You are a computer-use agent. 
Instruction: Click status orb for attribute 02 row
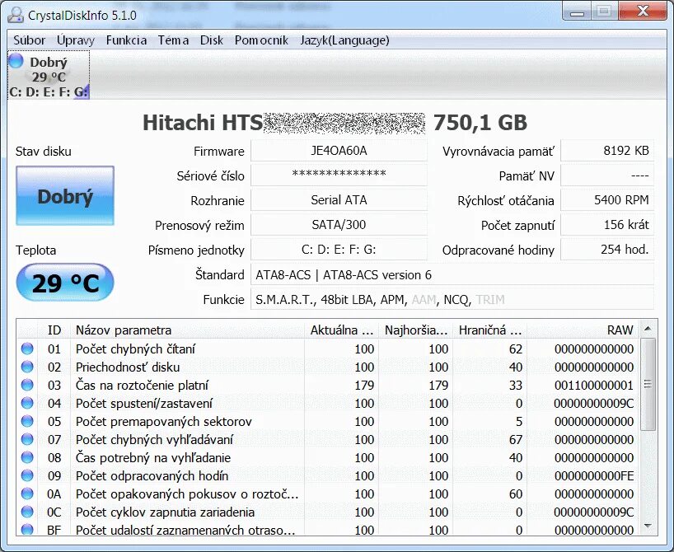[x=27, y=367]
